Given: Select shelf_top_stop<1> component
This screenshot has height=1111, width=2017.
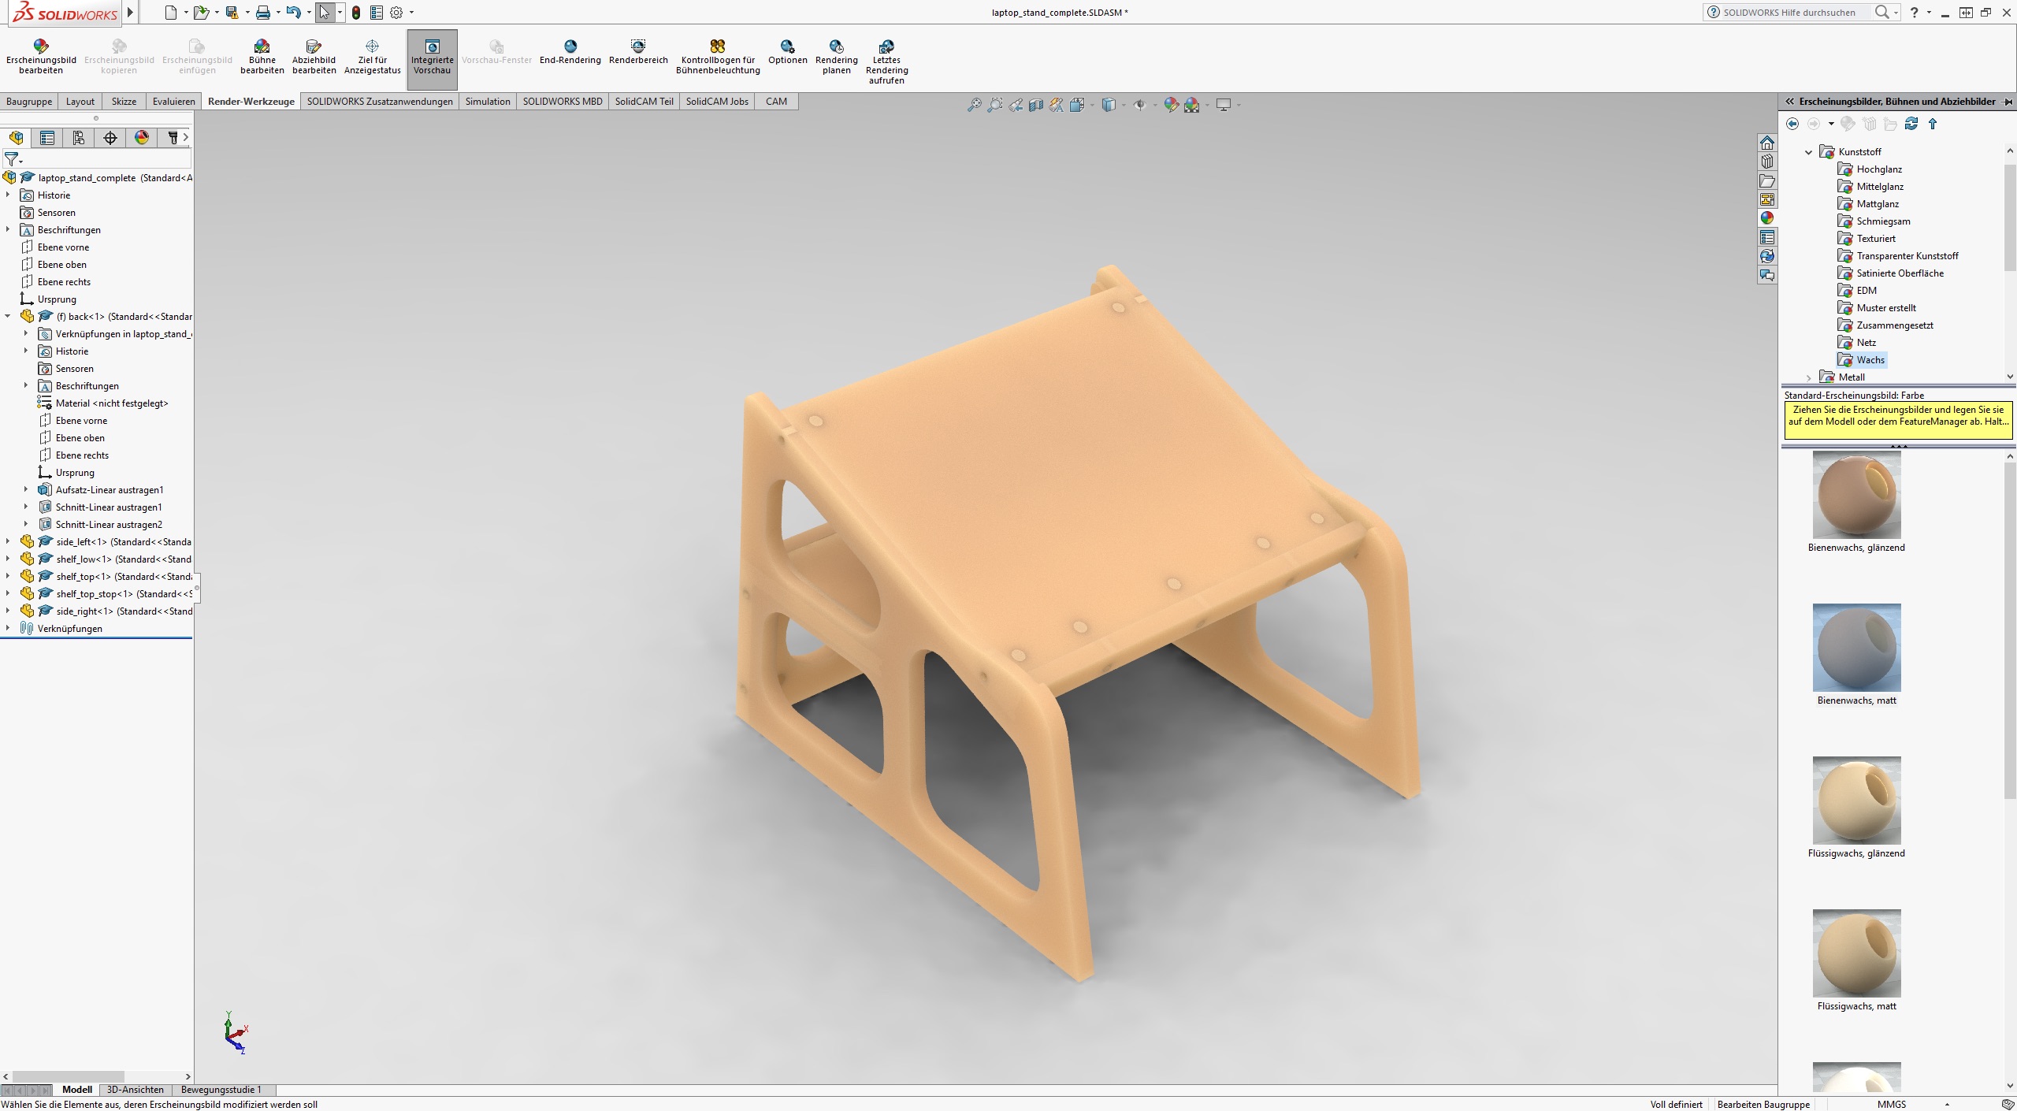Looking at the screenshot, I should point(106,594).
